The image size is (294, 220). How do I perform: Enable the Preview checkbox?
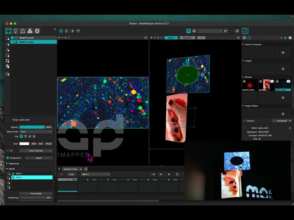pos(244,121)
